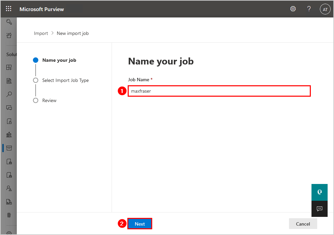Open the trials gift box sidebar icon
The width and height of the screenshot is (334, 235).
click(9, 35)
